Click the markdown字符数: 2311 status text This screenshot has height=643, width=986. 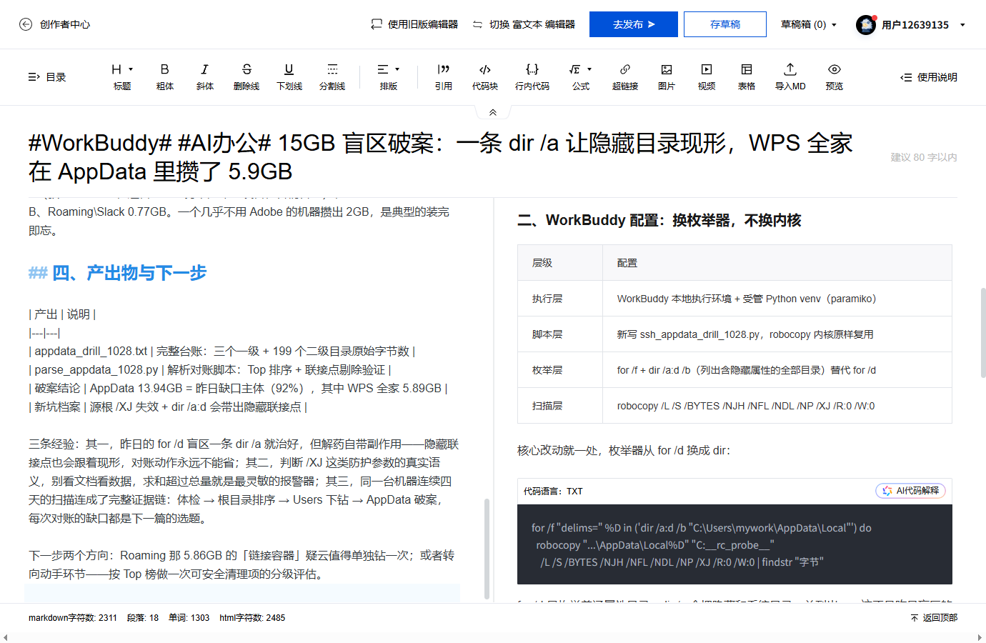coord(73,618)
